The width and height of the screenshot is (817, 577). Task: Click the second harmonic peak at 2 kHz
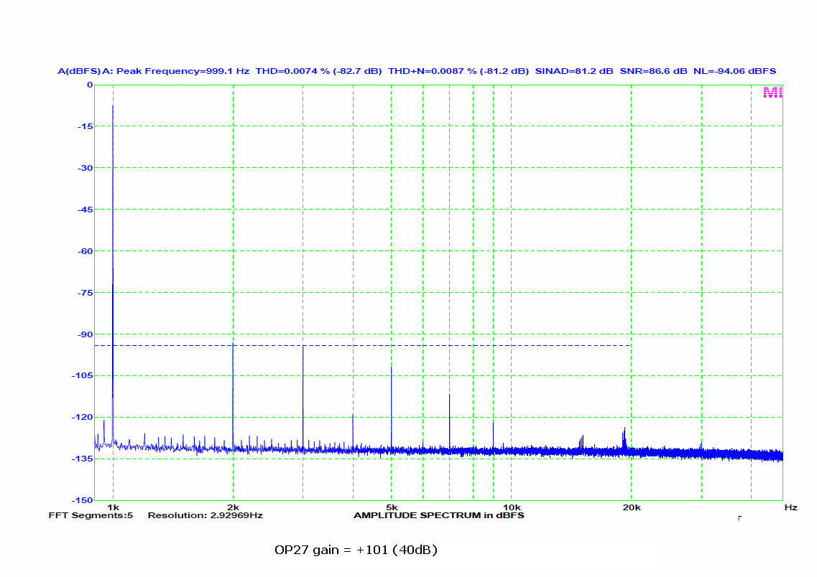coord(233,395)
